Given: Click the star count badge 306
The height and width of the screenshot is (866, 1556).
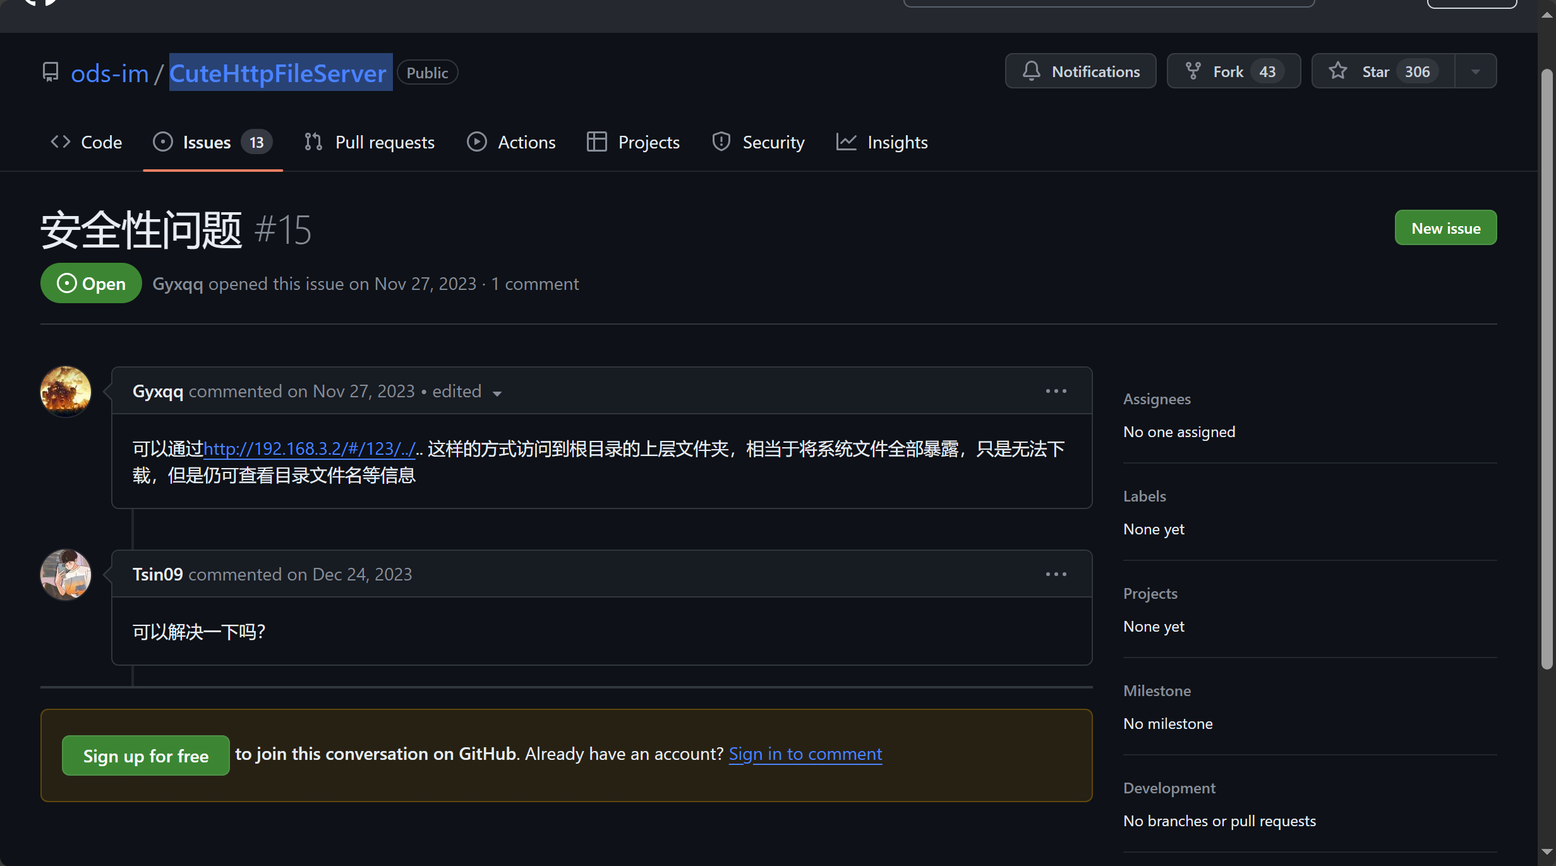Looking at the screenshot, I should pyautogui.click(x=1418, y=71).
